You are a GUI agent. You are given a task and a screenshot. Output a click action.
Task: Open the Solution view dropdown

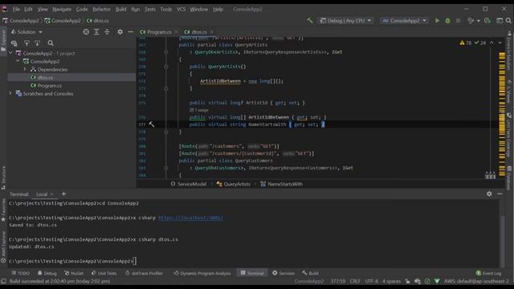(27, 32)
